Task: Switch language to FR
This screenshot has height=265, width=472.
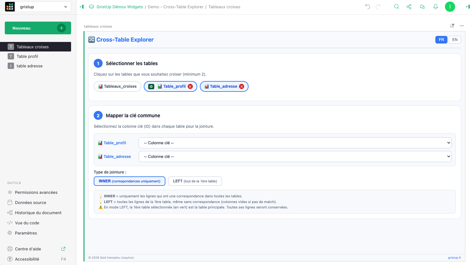Action: pyautogui.click(x=441, y=40)
